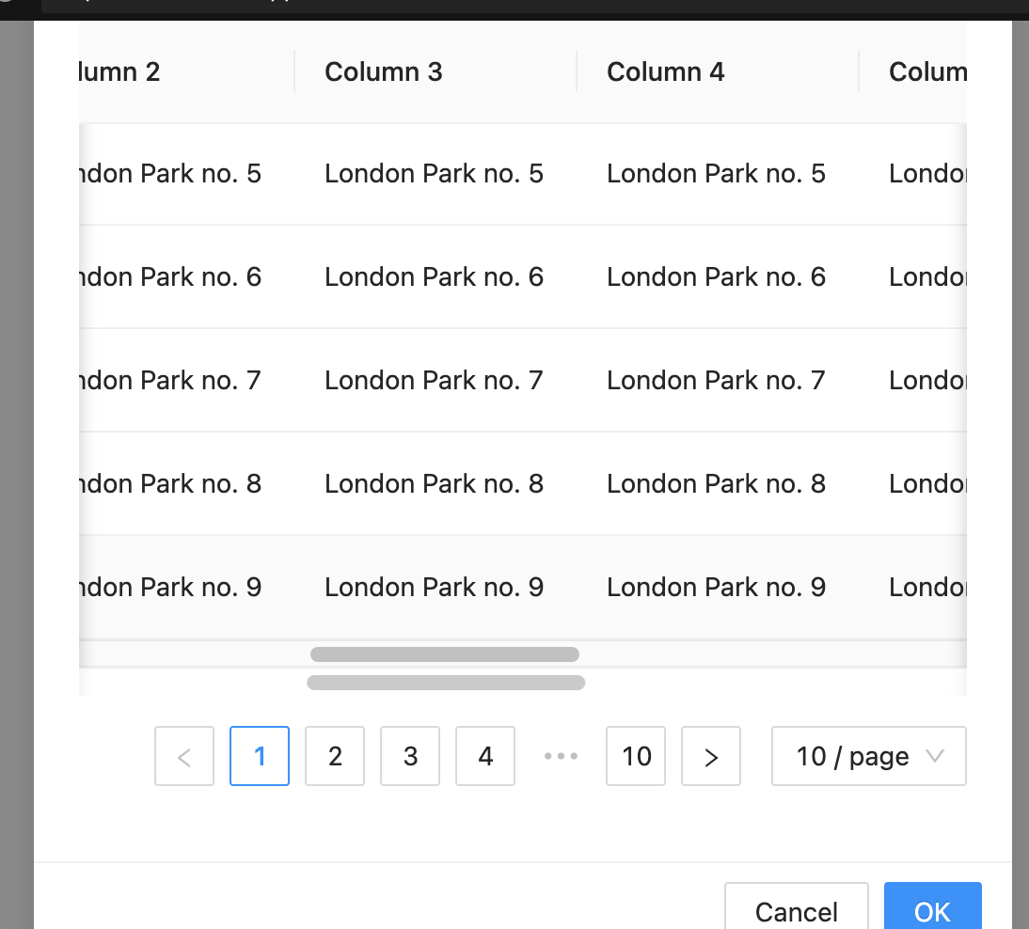Confirm the dialog with OK
Image resolution: width=1029 pixels, height=929 pixels.
tap(932, 910)
